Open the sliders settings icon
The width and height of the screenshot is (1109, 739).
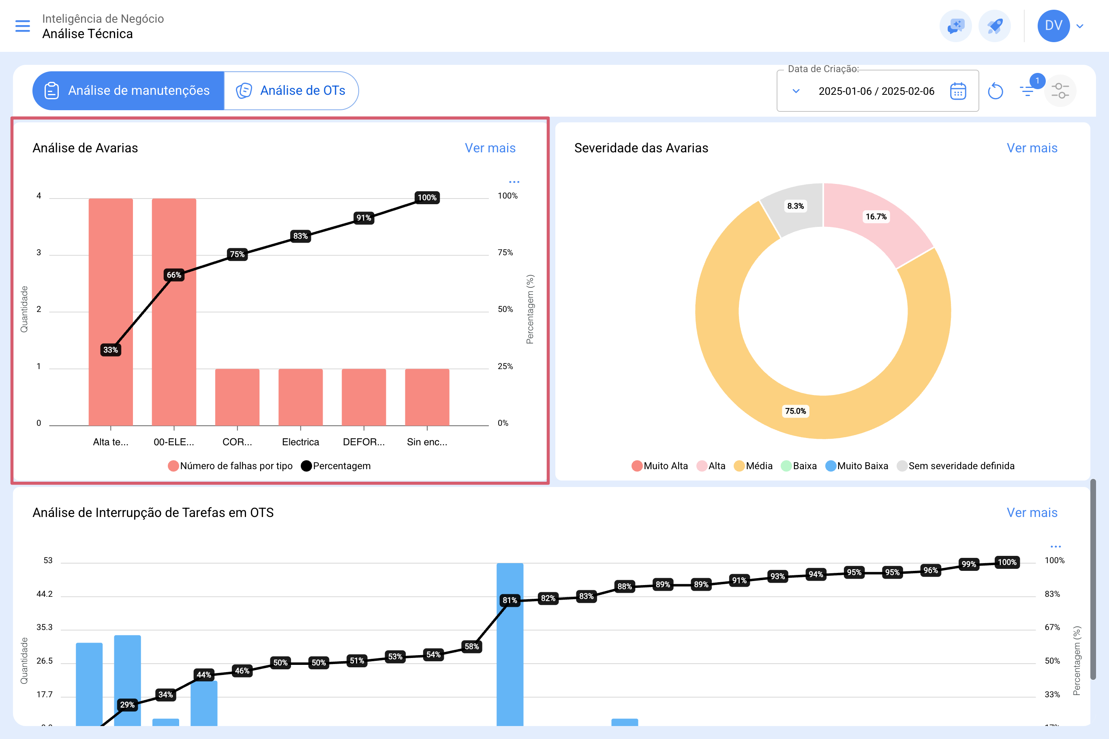[1060, 90]
